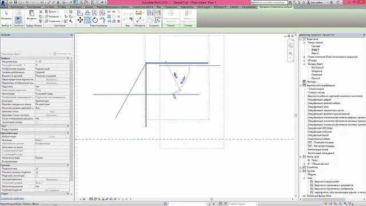This screenshot has width=366, height=206.
Task: Select the Mirror pick axis tool icon
Action: click(x=95, y=13)
